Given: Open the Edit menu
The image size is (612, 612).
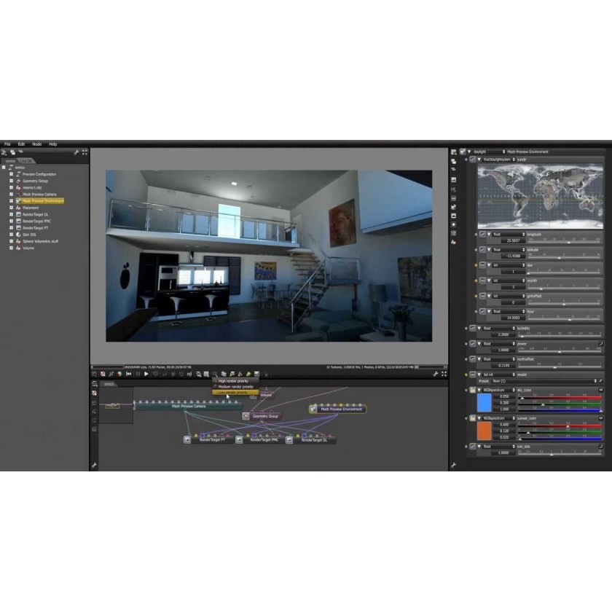Looking at the screenshot, I should pos(21,144).
